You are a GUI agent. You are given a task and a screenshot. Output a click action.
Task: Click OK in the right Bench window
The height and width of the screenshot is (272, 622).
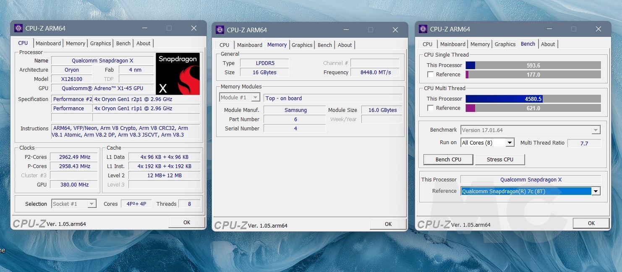591,223
